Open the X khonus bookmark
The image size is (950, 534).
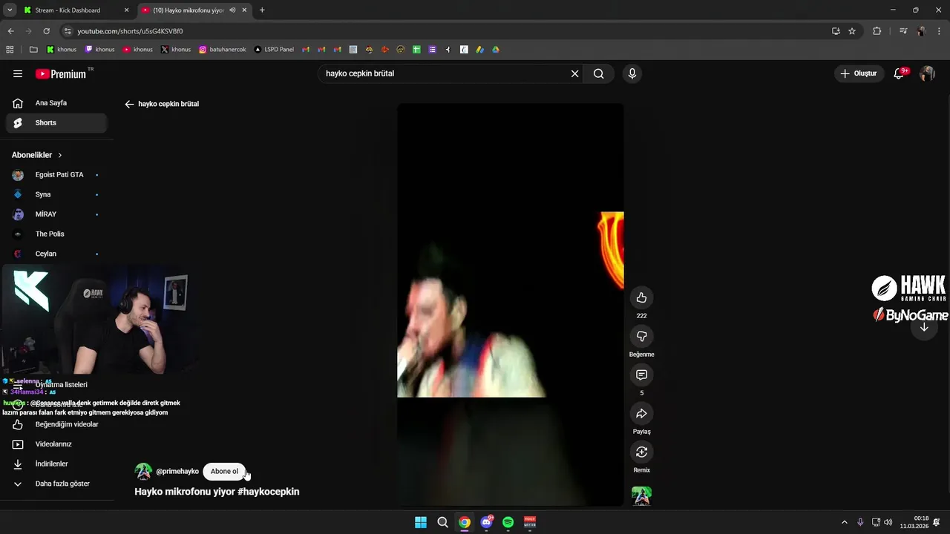[176, 50]
